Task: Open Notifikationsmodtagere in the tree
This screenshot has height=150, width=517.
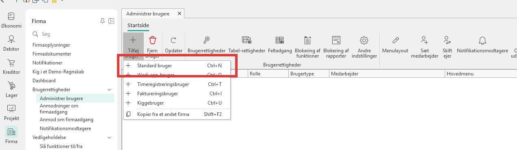Action: pos(65,129)
